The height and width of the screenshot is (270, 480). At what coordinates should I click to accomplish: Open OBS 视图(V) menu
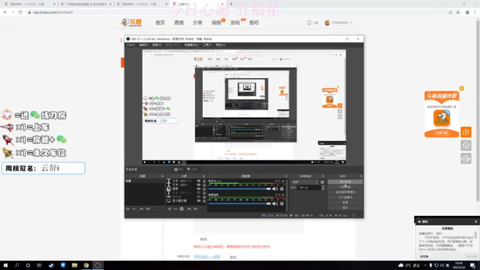157,45
